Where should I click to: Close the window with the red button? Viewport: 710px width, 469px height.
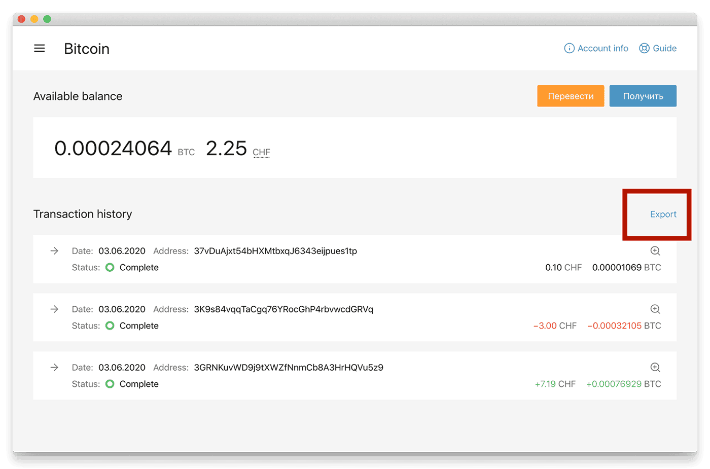pos(21,19)
